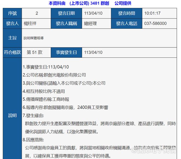
Task: Click the sentence starting '公司感謝南京廠員工的貢獻'
Action: point(100,148)
